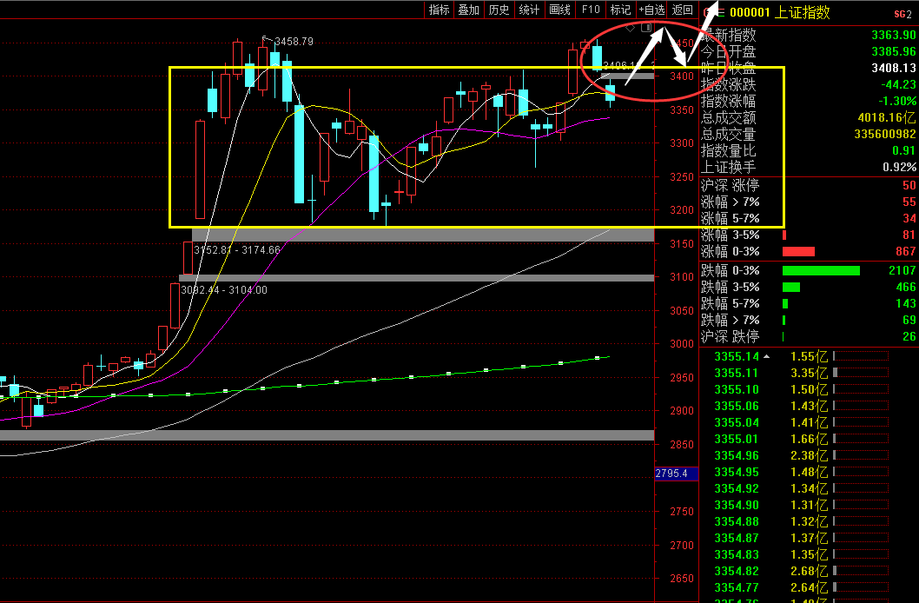This screenshot has width=919, height=603.
Task: Click the red 涨幅 0-3% distribution bar
Action: pyautogui.click(x=798, y=251)
